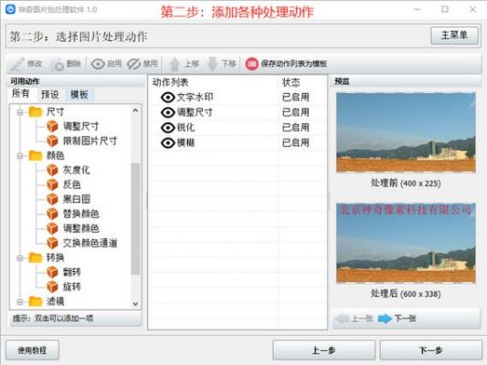Switch to the 所有 tab
Viewport: 487px width, 365px height.
tap(20, 94)
